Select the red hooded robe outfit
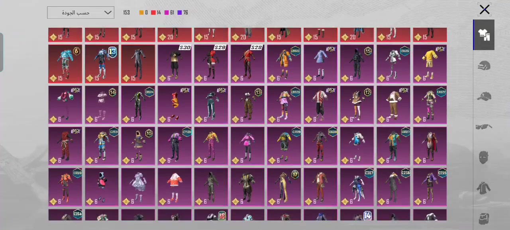 65,146
